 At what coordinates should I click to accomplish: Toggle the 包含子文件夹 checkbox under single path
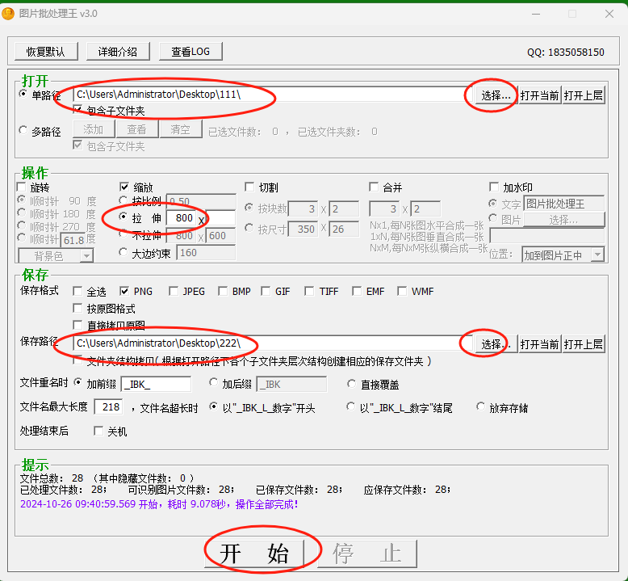[x=78, y=111]
